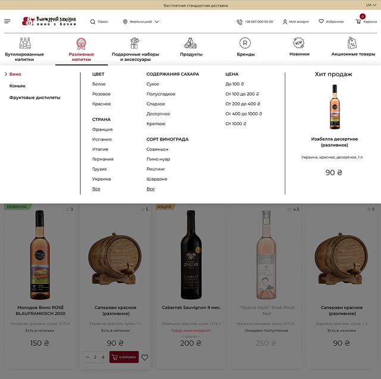381x379 pixels.
Task: Open Бренды menu item
Action: 246,54
